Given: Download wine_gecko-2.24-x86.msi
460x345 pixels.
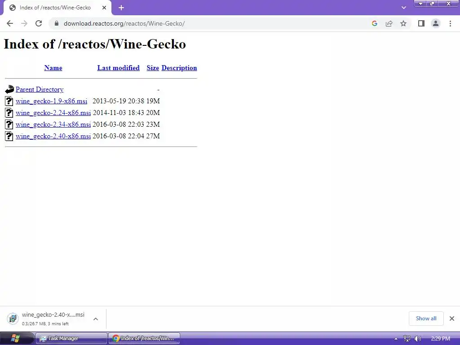Looking at the screenshot, I should click(53, 113).
